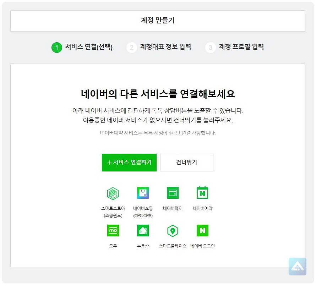Click the 네이버쇼핑 (CPC.CPS) label text
This screenshot has width=316, height=285.
143,212
